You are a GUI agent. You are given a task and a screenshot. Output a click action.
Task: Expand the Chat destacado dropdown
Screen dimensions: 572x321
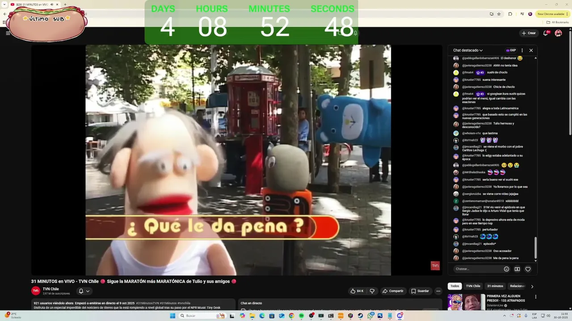[468, 50]
